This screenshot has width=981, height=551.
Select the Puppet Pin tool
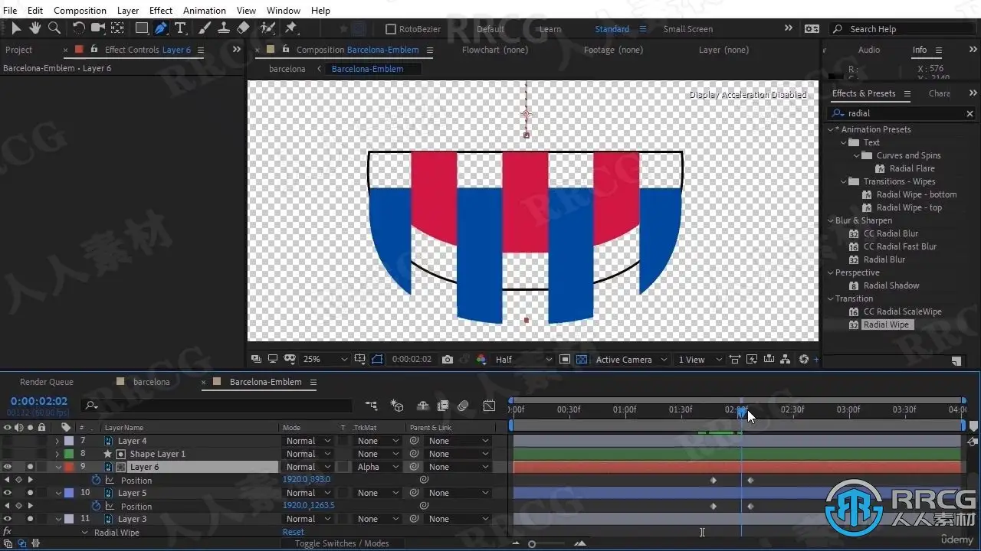pyautogui.click(x=290, y=28)
